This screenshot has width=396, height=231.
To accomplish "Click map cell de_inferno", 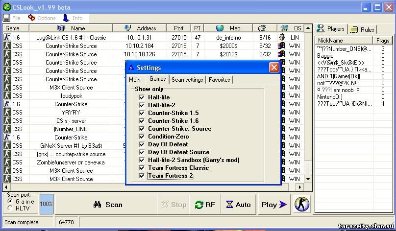I will click(x=228, y=37).
